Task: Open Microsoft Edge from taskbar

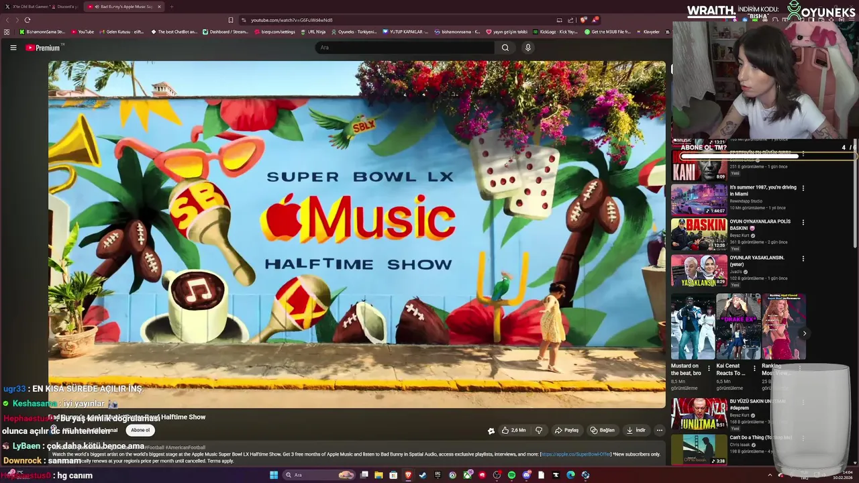Action: (x=570, y=475)
